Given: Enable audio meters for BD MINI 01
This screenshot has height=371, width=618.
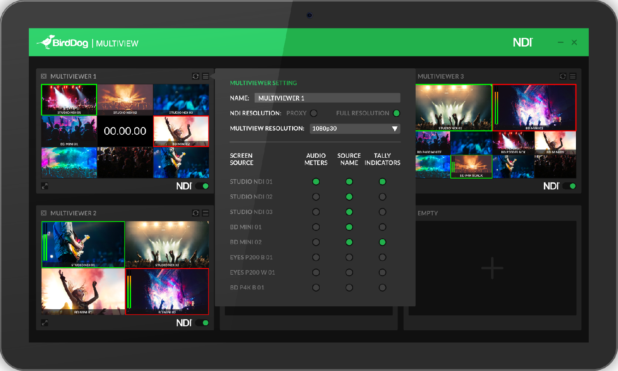Looking at the screenshot, I should click(316, 227).
